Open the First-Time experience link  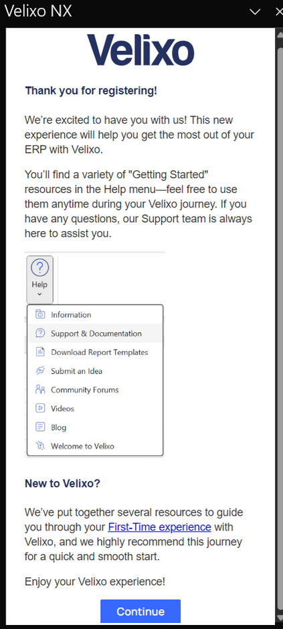click(159, 527)
